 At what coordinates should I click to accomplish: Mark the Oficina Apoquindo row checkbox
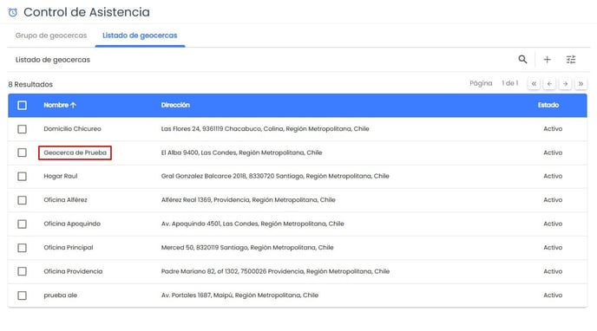(x=22, y=224)
